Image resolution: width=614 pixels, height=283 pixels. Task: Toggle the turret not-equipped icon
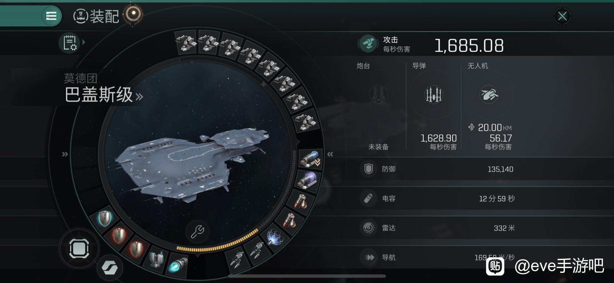(378, 94)
